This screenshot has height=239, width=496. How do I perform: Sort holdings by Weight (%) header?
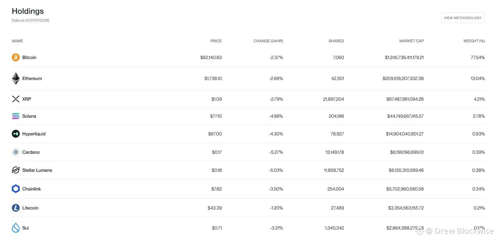click(474, 41)
